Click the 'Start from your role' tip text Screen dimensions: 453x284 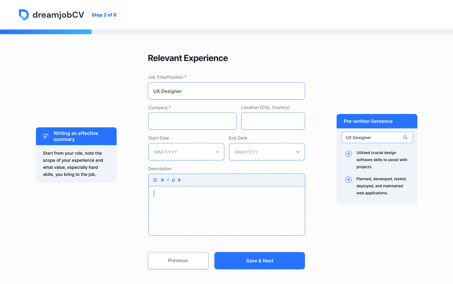[x=73, y=164]
